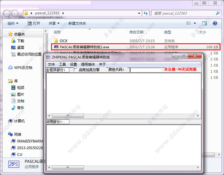
Task: Click the main editor horizontal scrollbar thumb
Action: click(x=68, y=116)
